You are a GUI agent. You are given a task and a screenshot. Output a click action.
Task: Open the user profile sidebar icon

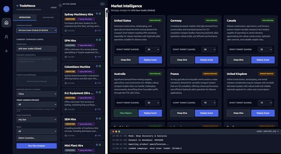point(6,37)
